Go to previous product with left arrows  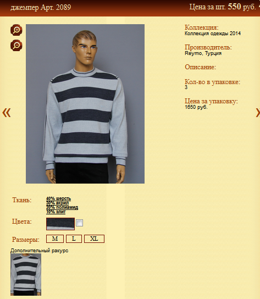click(x=6, y=112)
